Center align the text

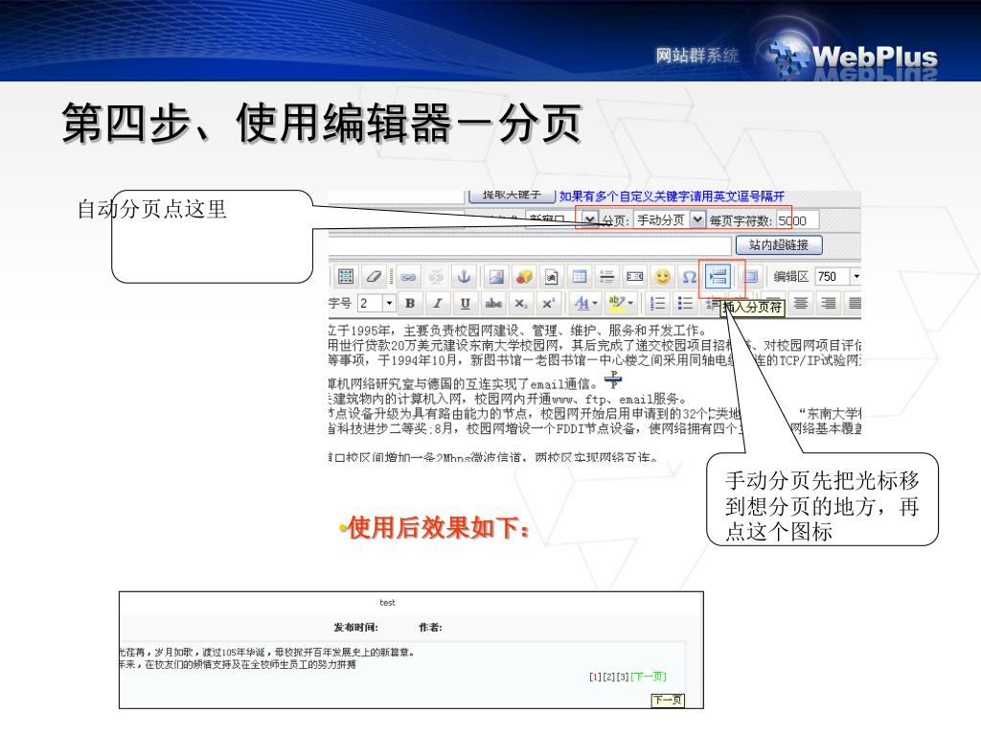[x=800, y=304]
